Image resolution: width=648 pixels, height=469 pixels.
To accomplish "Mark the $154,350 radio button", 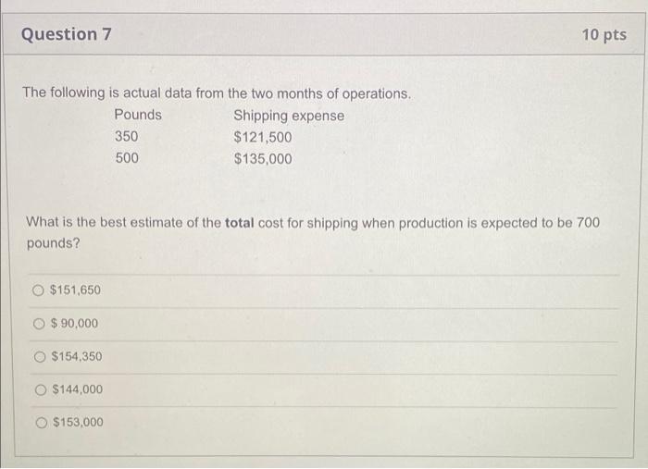I will click(x=38, y=357).
